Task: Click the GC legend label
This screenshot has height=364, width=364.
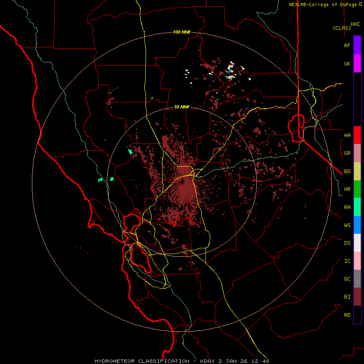Action: point(347,279)
